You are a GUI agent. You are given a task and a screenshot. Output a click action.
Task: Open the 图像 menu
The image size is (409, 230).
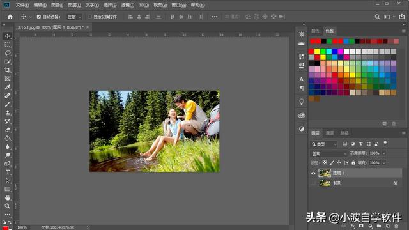(x=57, y=4)
